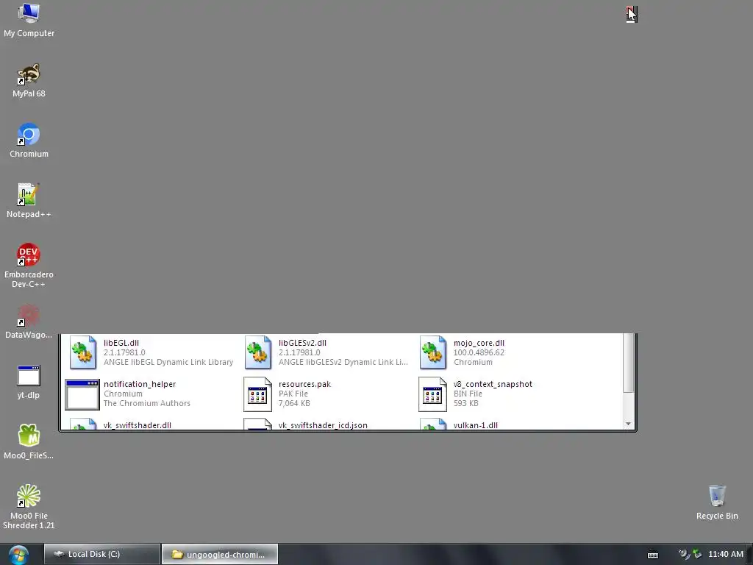
Task: Click the vk_swiftshader.dll file name
Action: click(x=138, y=425)
